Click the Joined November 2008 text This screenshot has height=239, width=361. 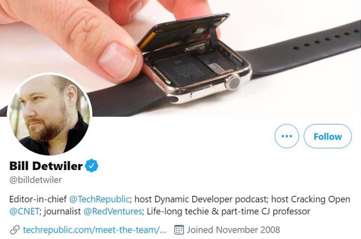233,230
